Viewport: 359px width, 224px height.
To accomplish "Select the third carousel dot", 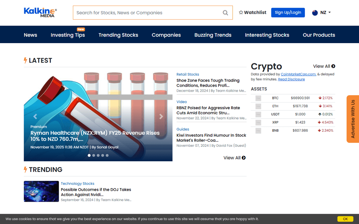I will pos(98,155).
